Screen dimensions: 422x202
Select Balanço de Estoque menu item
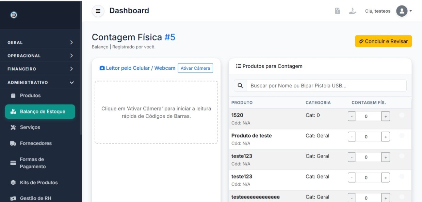(x=40, y=112)
